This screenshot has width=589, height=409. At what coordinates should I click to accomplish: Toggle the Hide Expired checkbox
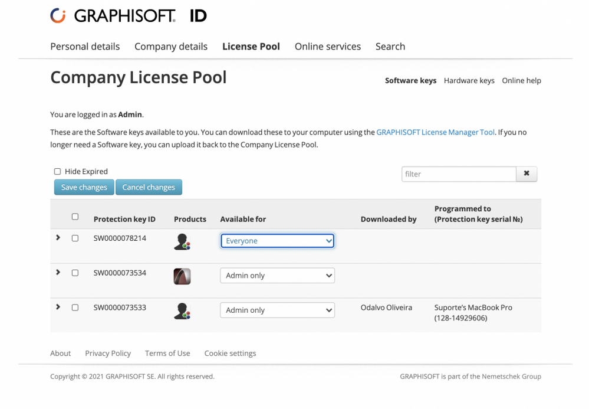pos(57,171)
